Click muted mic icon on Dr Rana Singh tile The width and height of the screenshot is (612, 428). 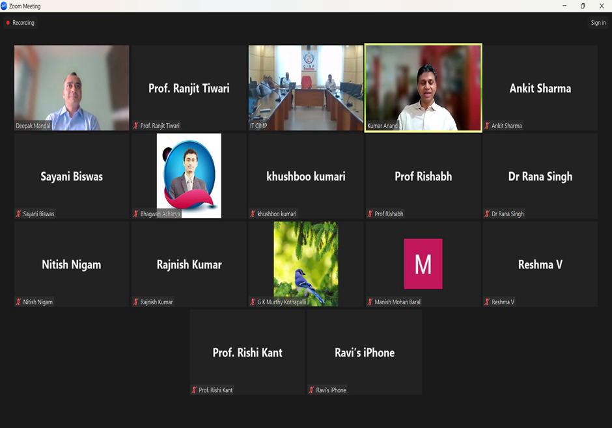[x=487, y=214]
